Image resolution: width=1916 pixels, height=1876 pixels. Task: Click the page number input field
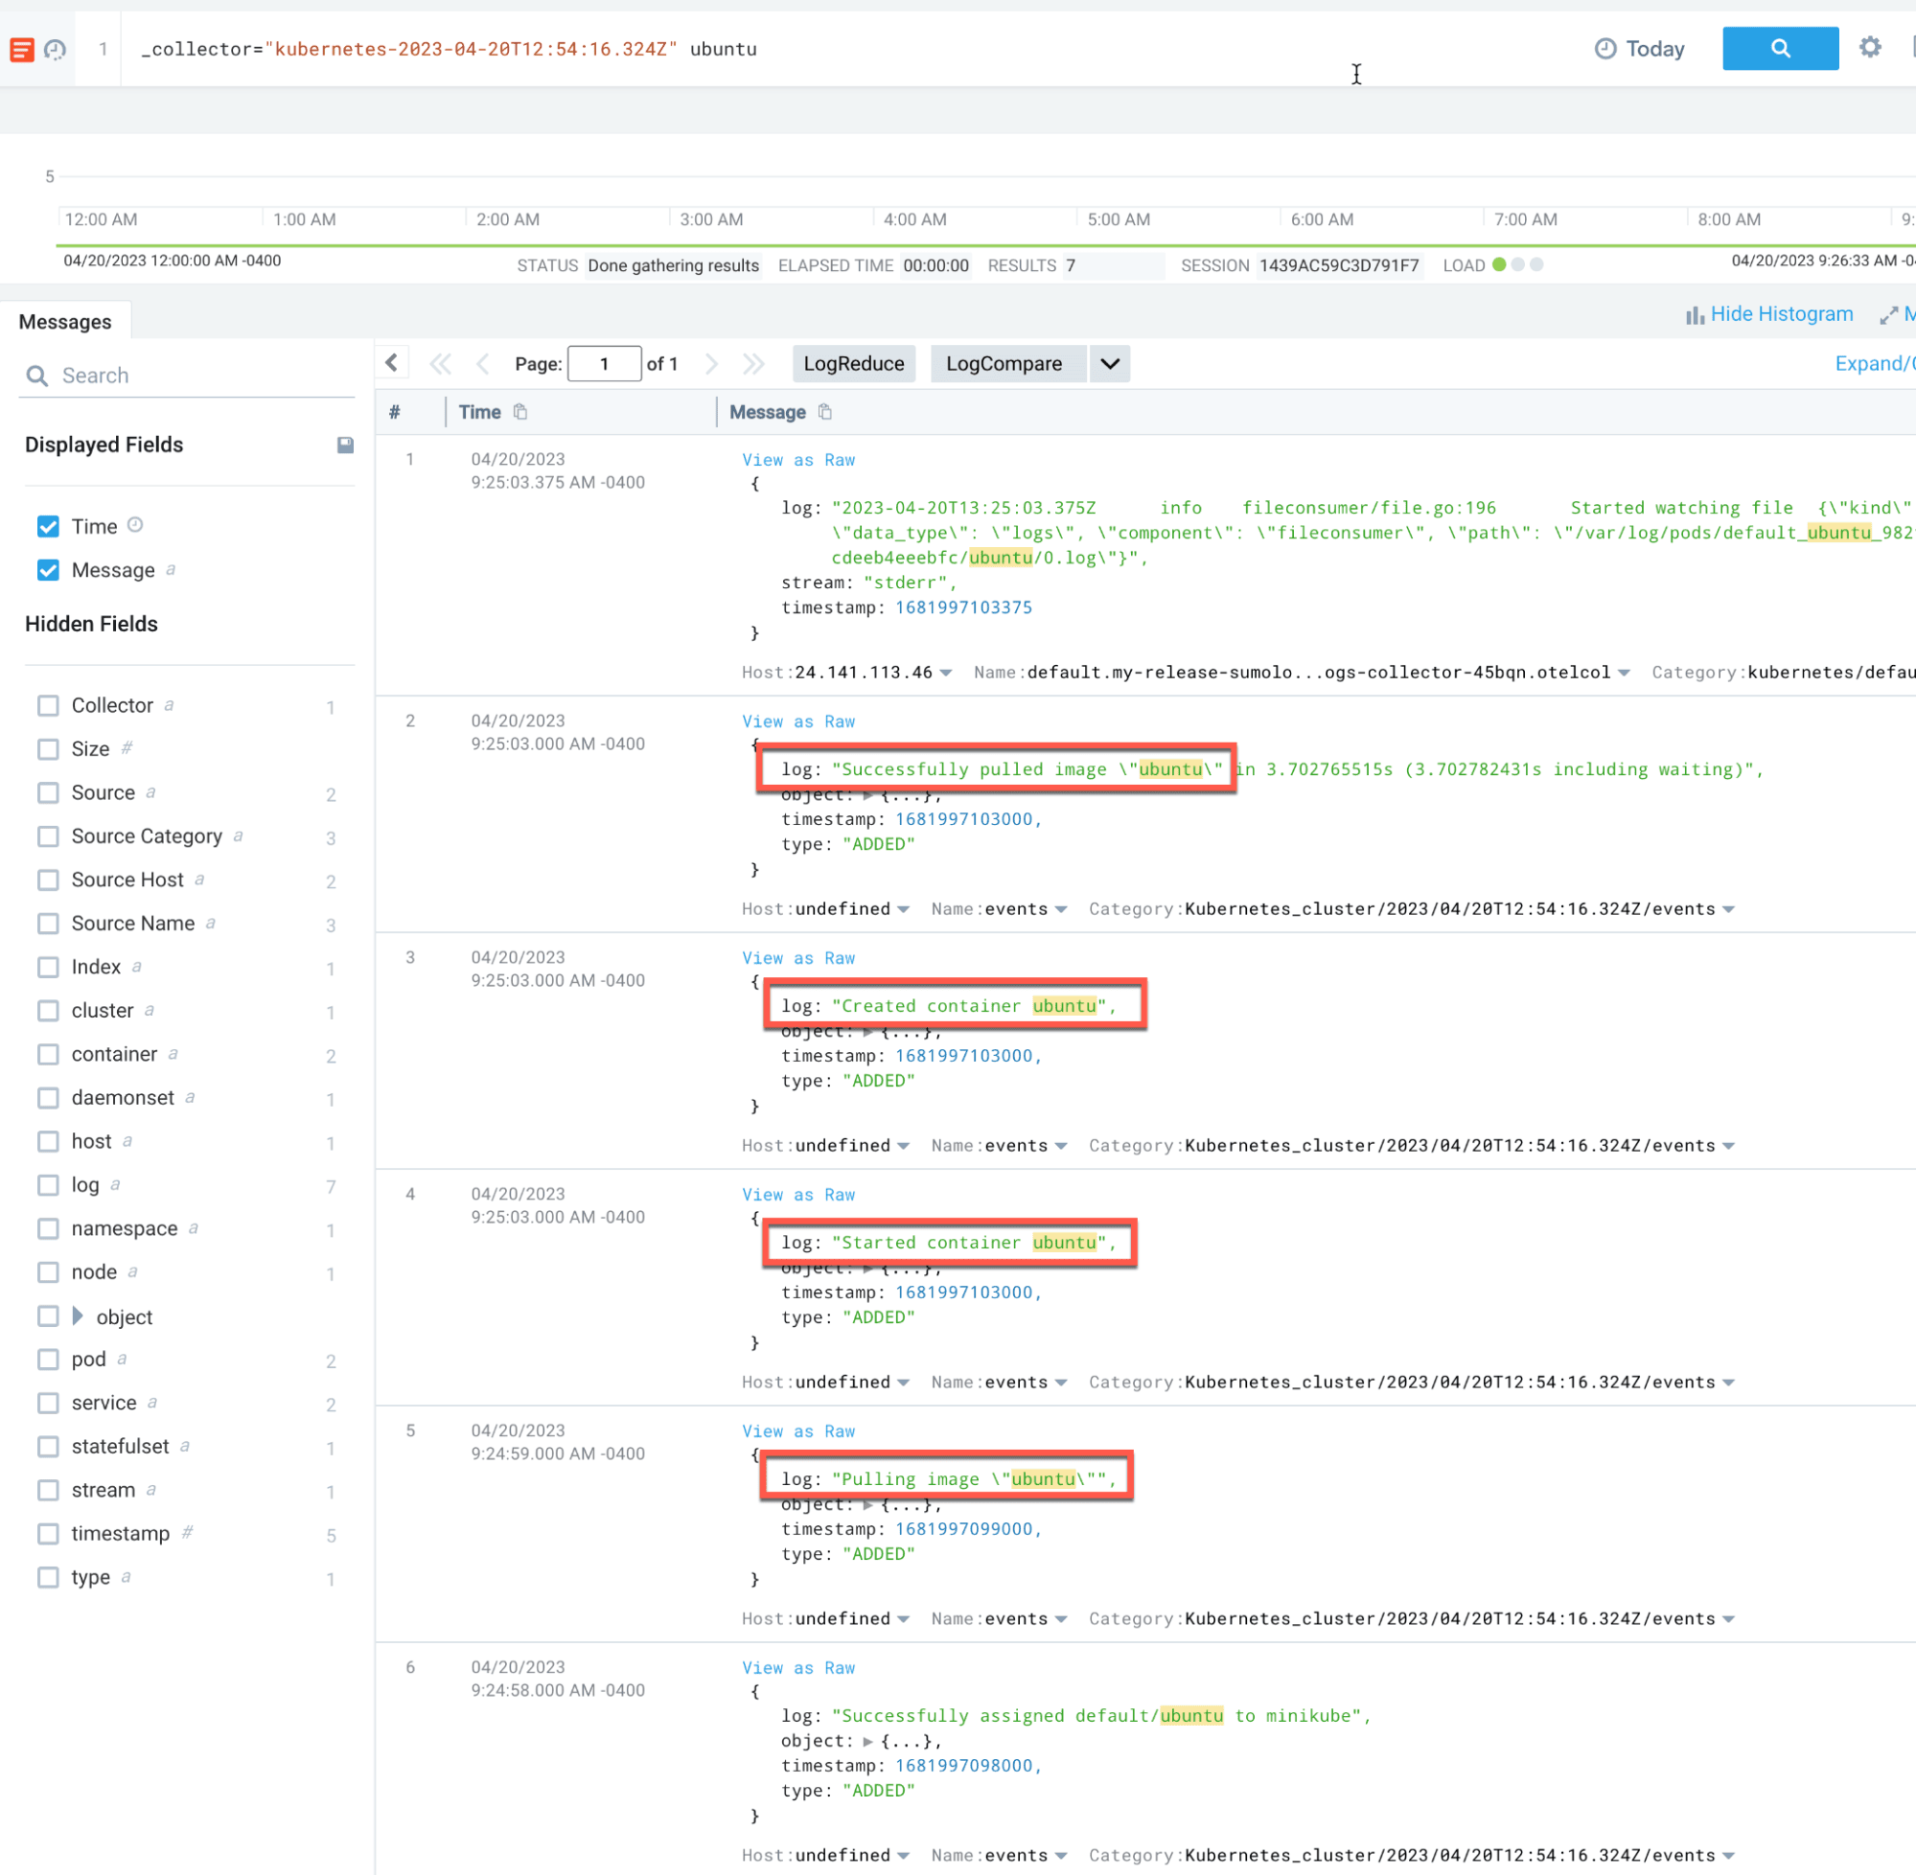click(x=604, y=363)
